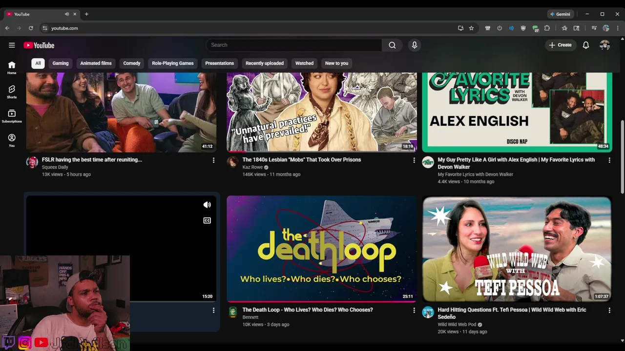Open the Kaz Rowe channel link
Image resolution: width=625 pixels, height=351 pixels.
(252, 167)
